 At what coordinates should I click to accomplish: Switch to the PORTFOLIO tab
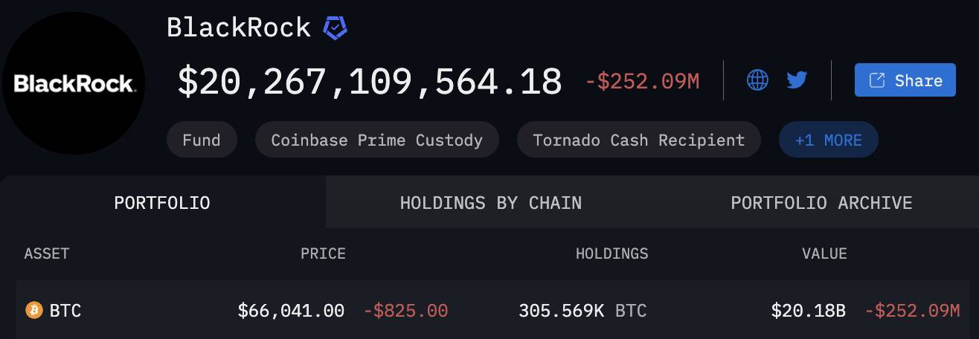162,202
